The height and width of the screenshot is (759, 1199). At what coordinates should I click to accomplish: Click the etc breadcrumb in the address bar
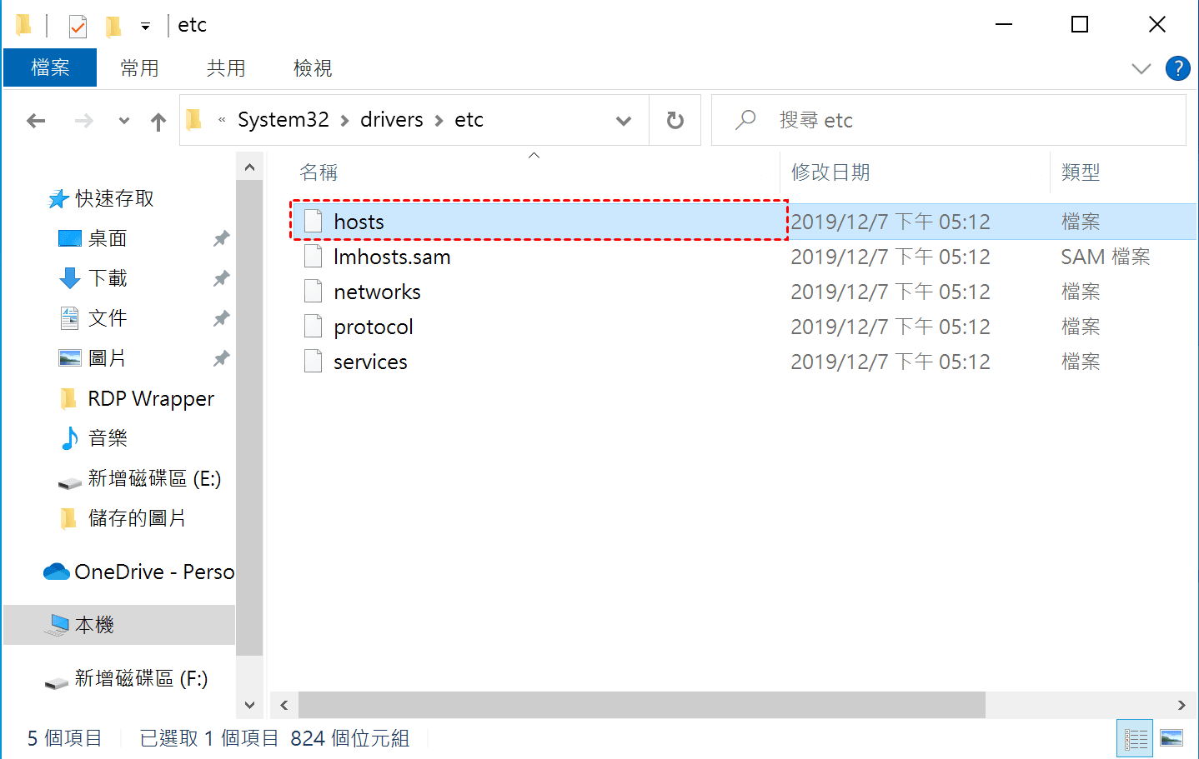[x=469, y=120]
